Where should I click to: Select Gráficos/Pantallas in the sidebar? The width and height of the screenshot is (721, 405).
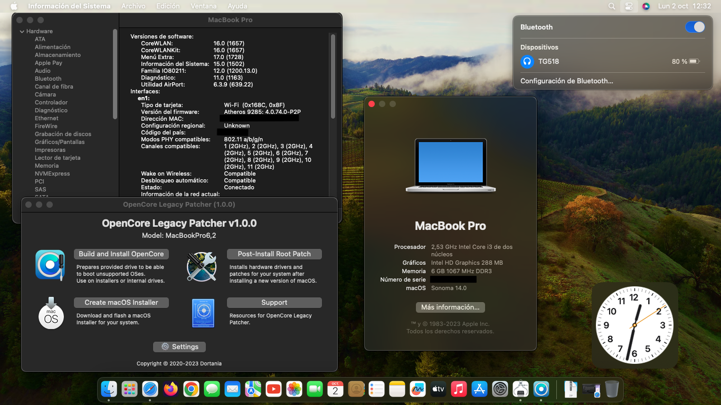(60, 142)
